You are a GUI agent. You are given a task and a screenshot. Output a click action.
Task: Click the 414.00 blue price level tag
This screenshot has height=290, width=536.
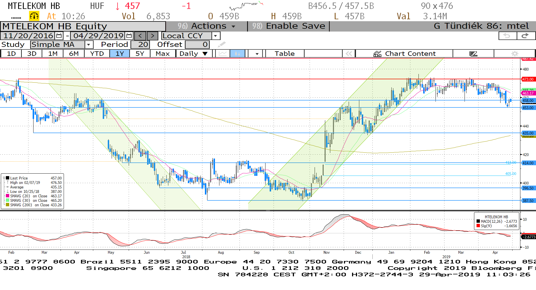[528, 163]
